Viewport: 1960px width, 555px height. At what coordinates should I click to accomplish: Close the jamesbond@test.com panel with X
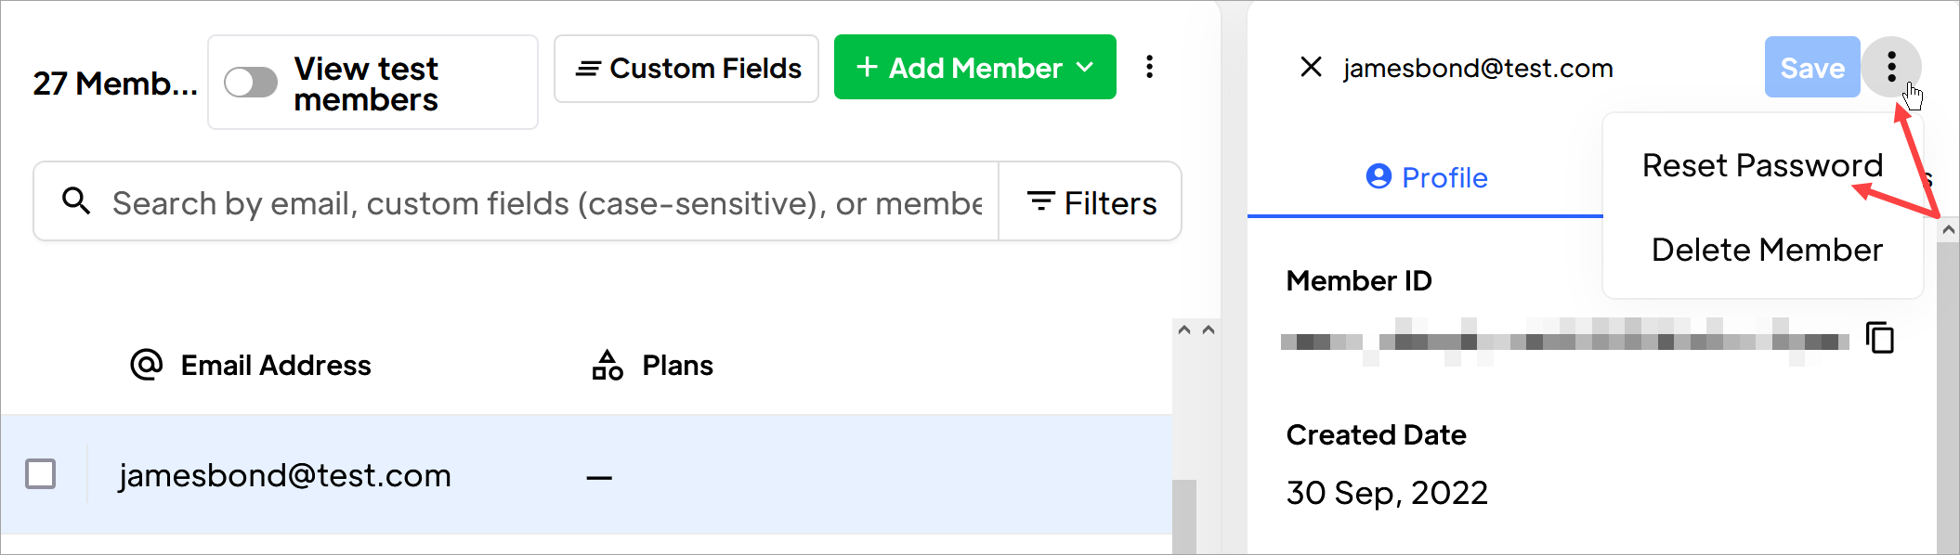[1311, 67]
